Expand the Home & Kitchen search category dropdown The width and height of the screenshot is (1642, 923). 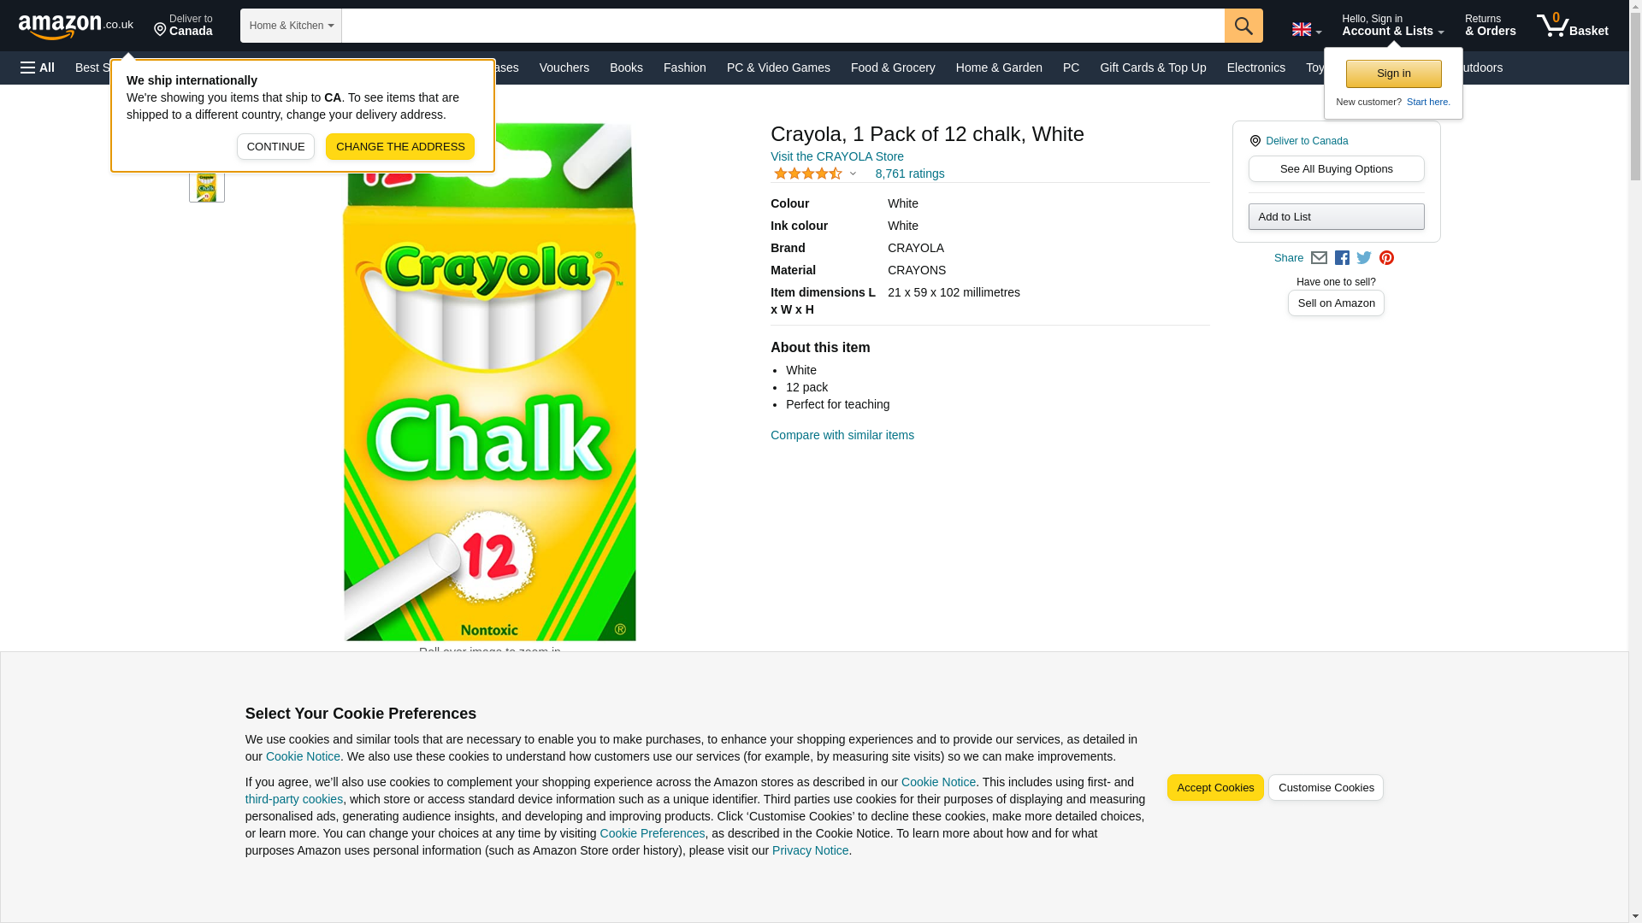[291, 26]
